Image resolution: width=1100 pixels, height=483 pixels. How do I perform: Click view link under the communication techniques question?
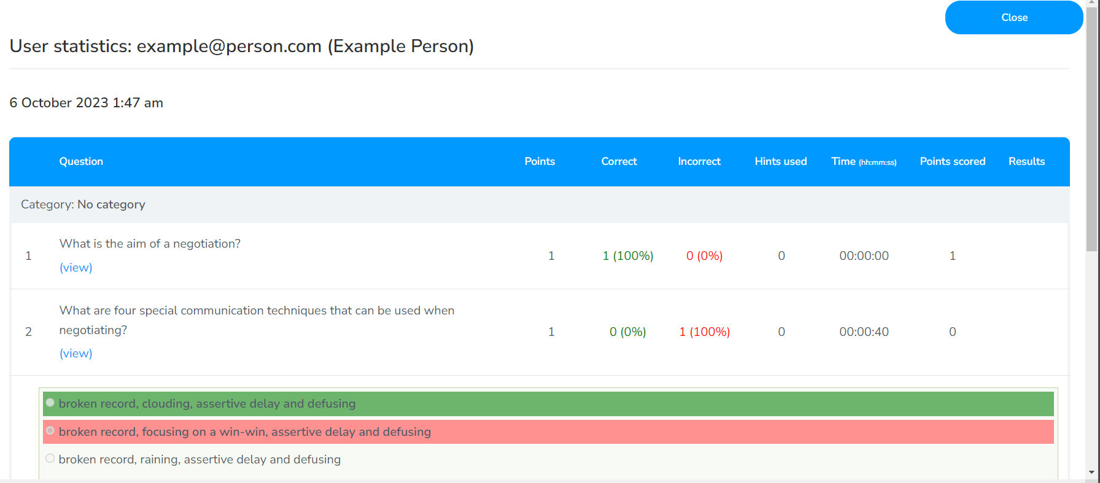(76, 354)
